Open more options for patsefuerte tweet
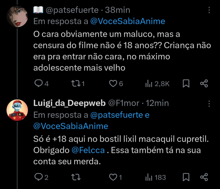 tap(209, 10)
